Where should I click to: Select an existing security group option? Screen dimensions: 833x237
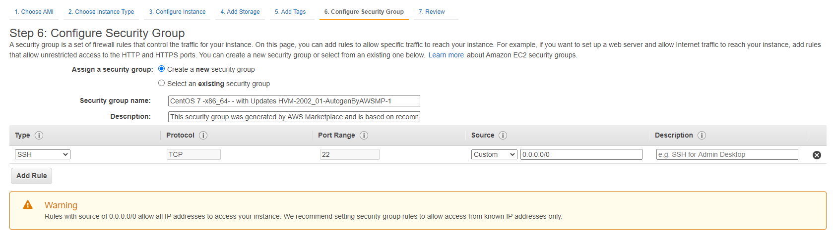162,83
